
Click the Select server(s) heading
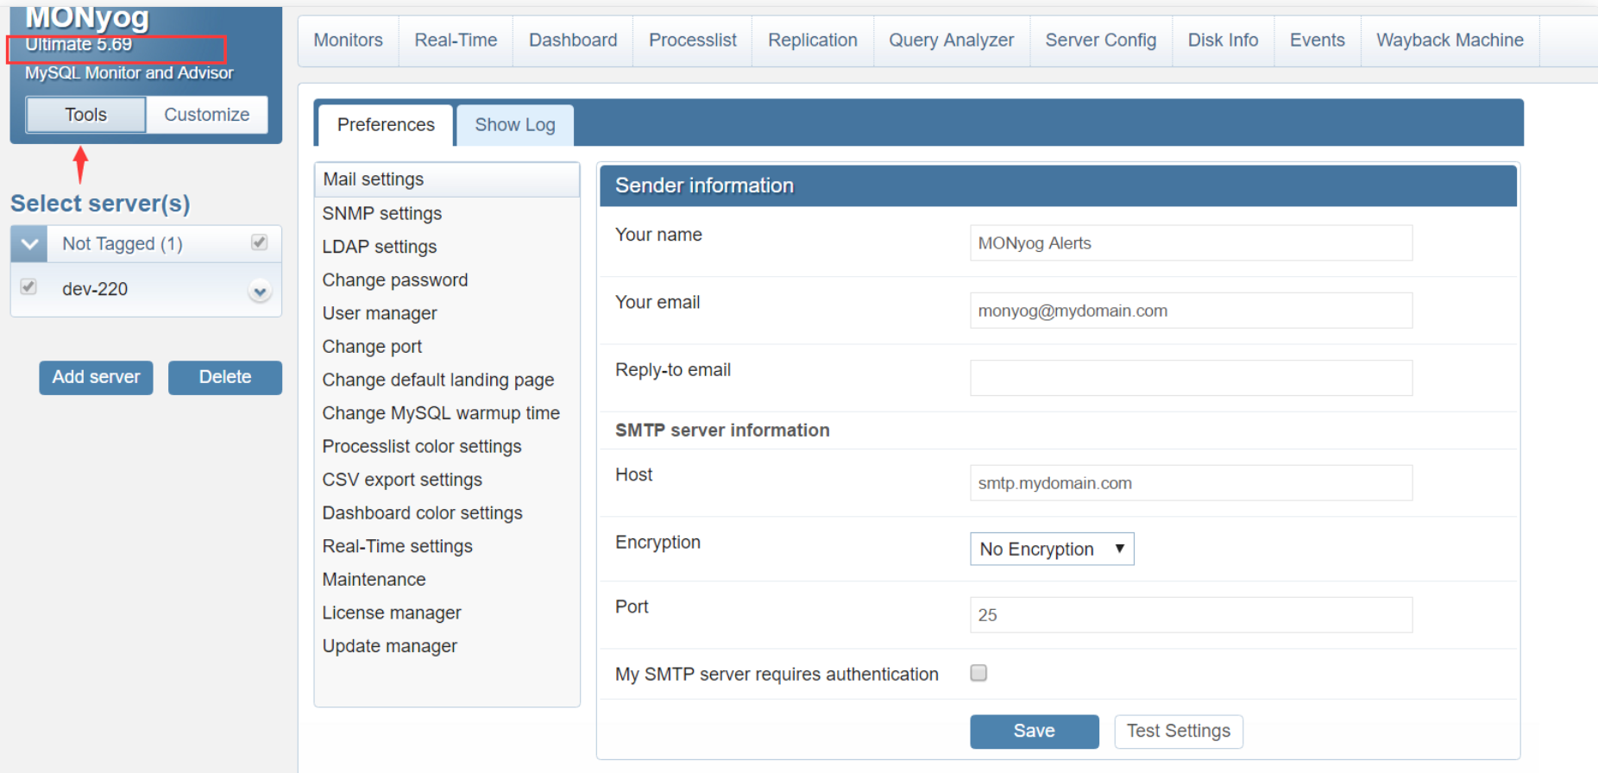[100, 204]
